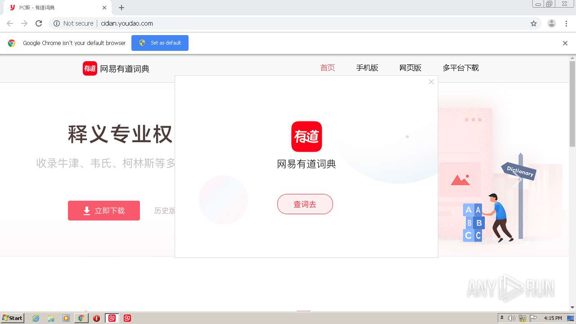Click the second Youdao taskbar icon
Image resolution: width=576 pixels, height=324 pixels.
click(127, 318)
